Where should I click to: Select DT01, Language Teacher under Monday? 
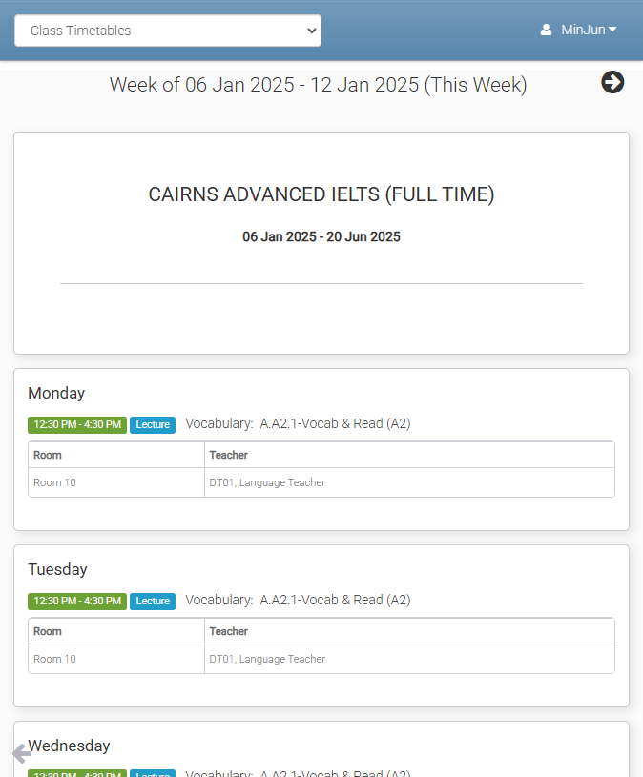267,482
